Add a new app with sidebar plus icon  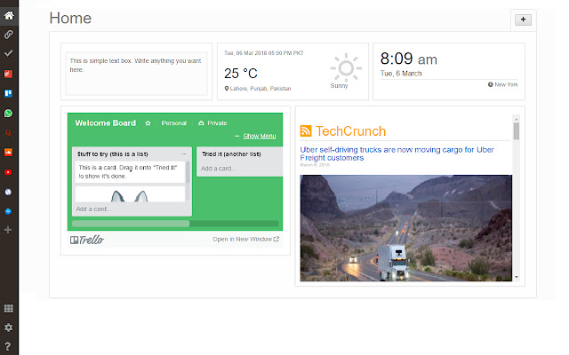[x=8, y=230]
